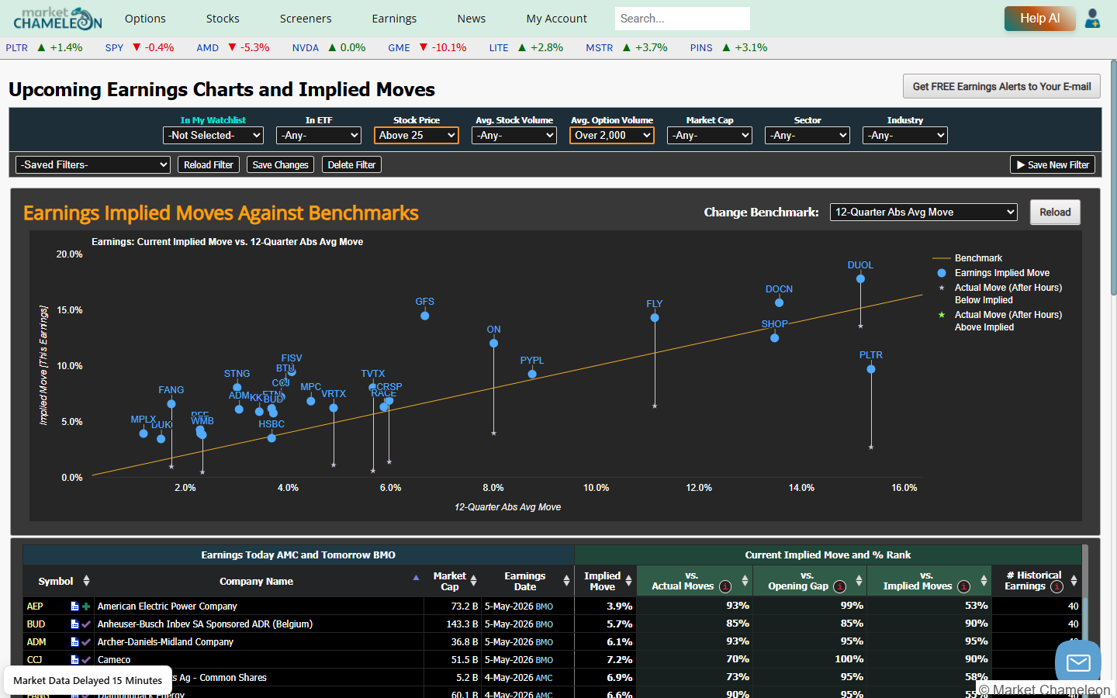
Task: Open the In ETF filter dropdown
Action: (x=319, y=135)
